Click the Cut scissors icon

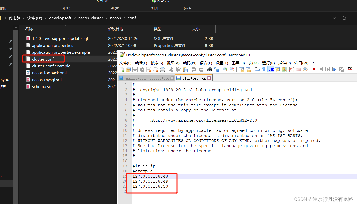[171, 69]
